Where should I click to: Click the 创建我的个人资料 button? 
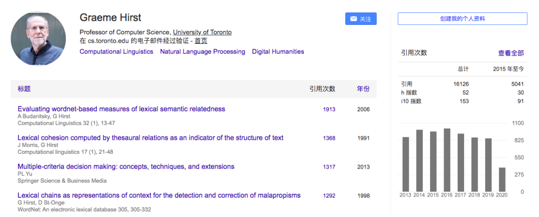462,19
